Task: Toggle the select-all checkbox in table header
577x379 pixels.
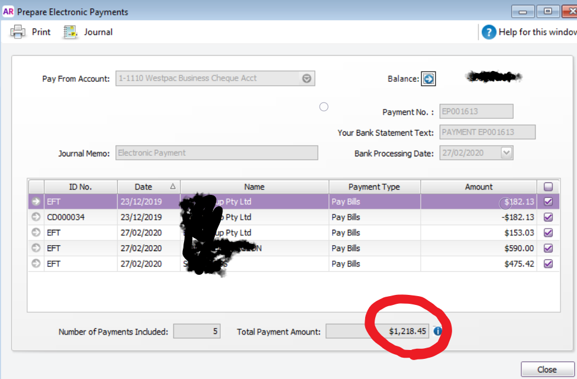Action: (548, 187)
